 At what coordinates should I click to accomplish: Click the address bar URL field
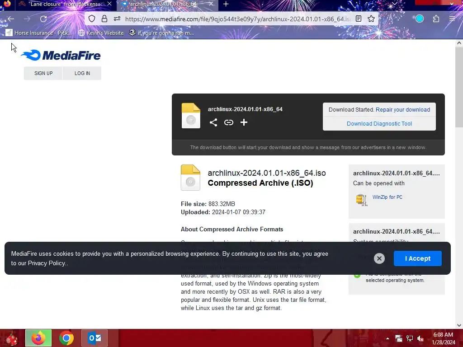pos(238,19)
